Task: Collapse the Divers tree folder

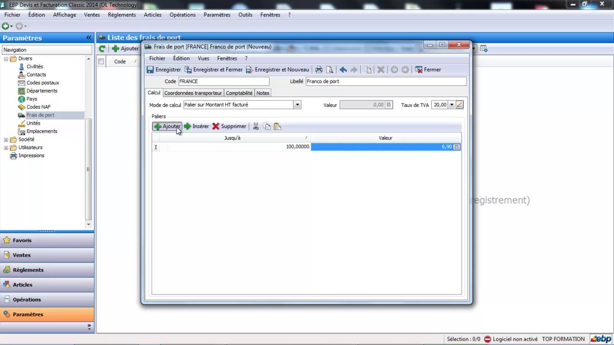Action: click(x=6, y=59)
